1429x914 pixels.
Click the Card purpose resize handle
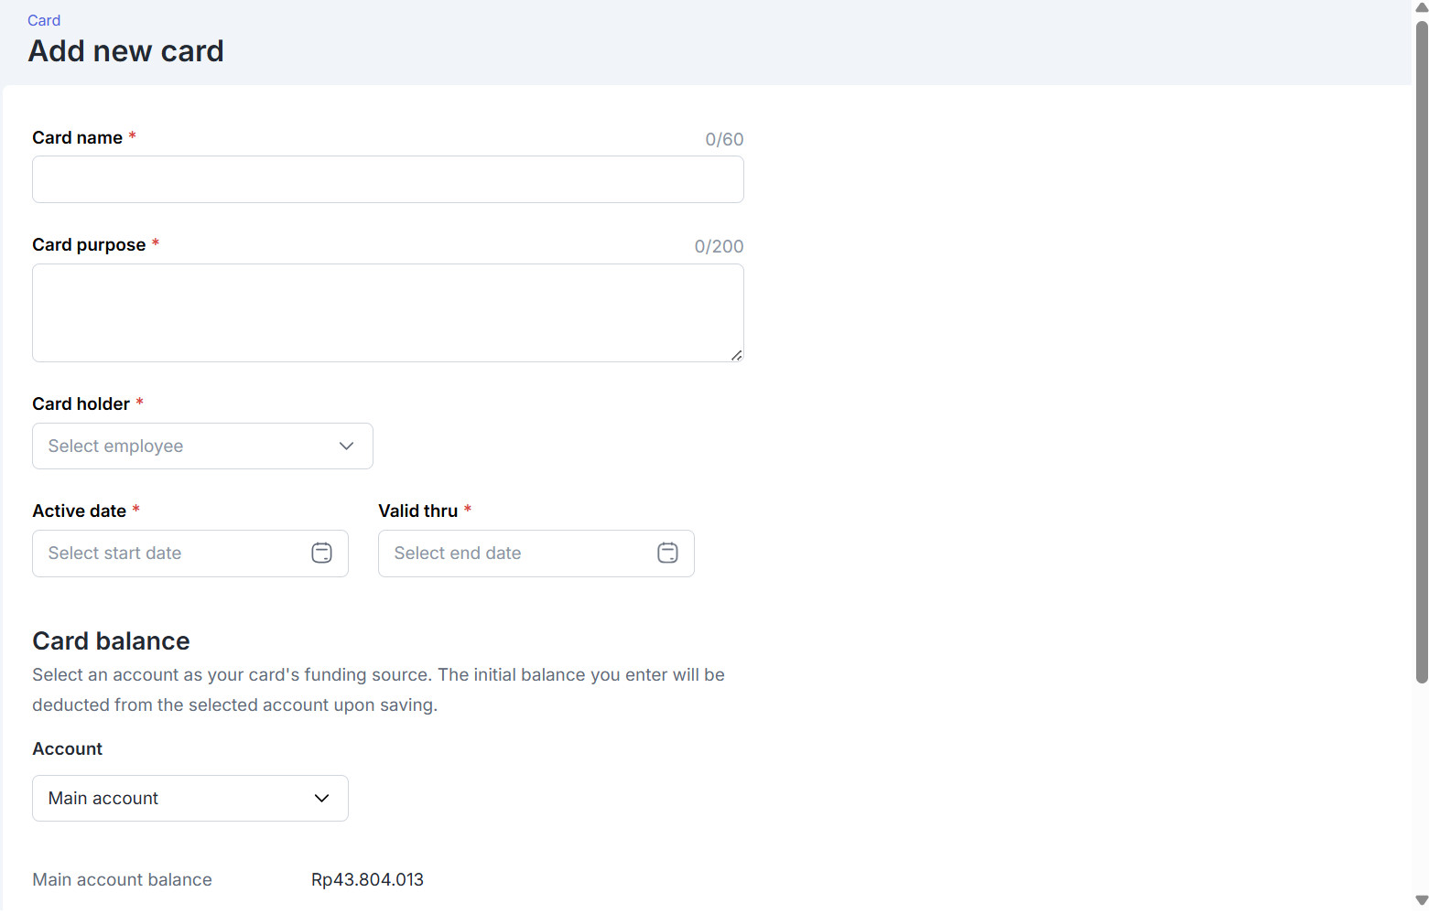coord(736,355)
